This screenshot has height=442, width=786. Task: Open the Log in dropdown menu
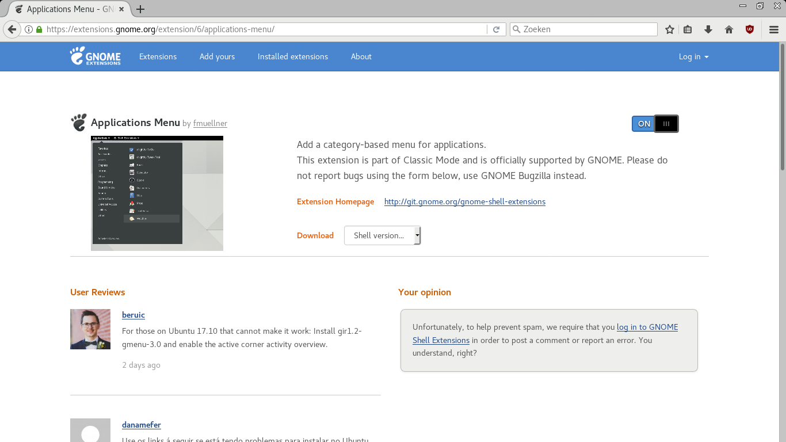pos(693,56)
